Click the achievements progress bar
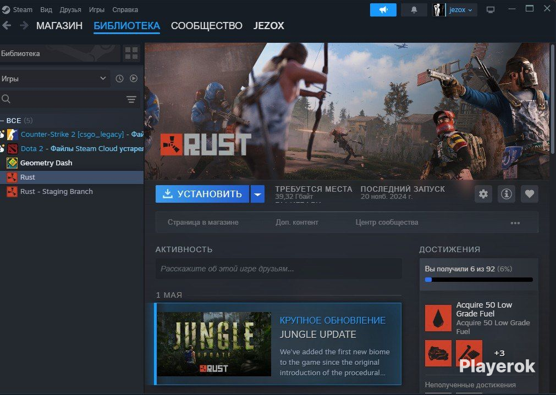Screen dimensions: 556x395 478,280
